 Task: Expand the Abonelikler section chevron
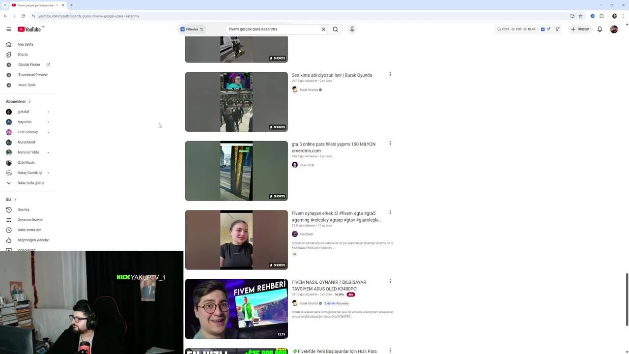29,102
